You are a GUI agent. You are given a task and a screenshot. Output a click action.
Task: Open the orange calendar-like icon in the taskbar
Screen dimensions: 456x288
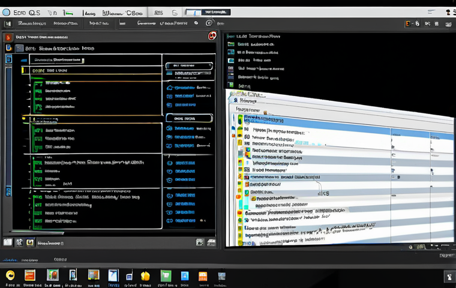pos(203,276)
